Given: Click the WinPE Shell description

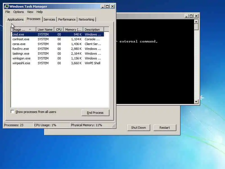Looking at the screenshot, I should coord(93,63).
